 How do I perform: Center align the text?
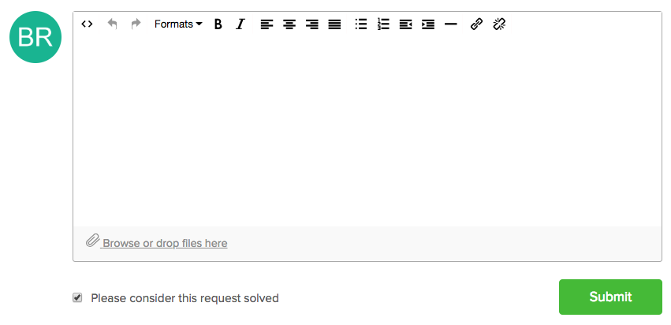tap(289, 24)
